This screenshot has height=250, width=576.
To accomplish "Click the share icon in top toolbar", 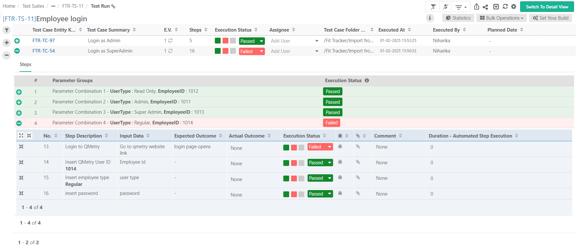I will 485,7.
